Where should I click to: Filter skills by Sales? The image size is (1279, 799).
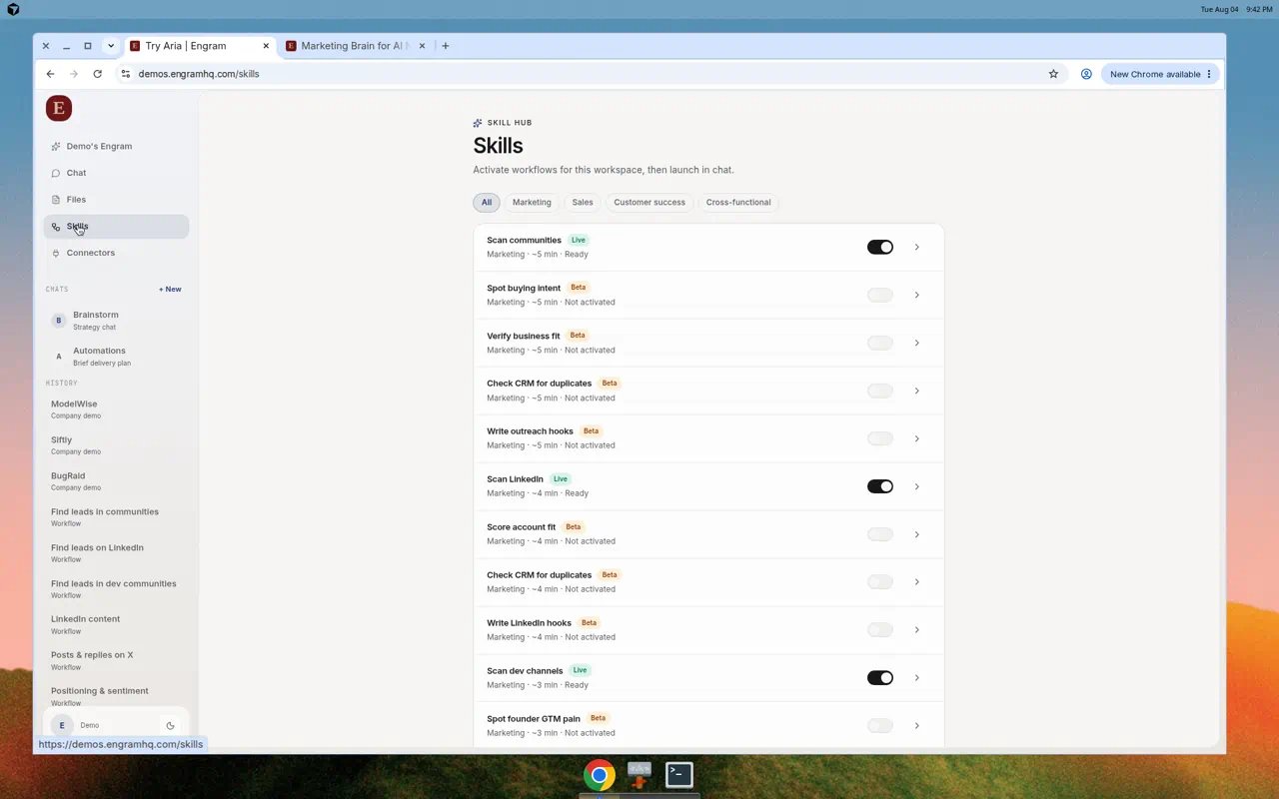pyautogui.click(x=583, y=203)
